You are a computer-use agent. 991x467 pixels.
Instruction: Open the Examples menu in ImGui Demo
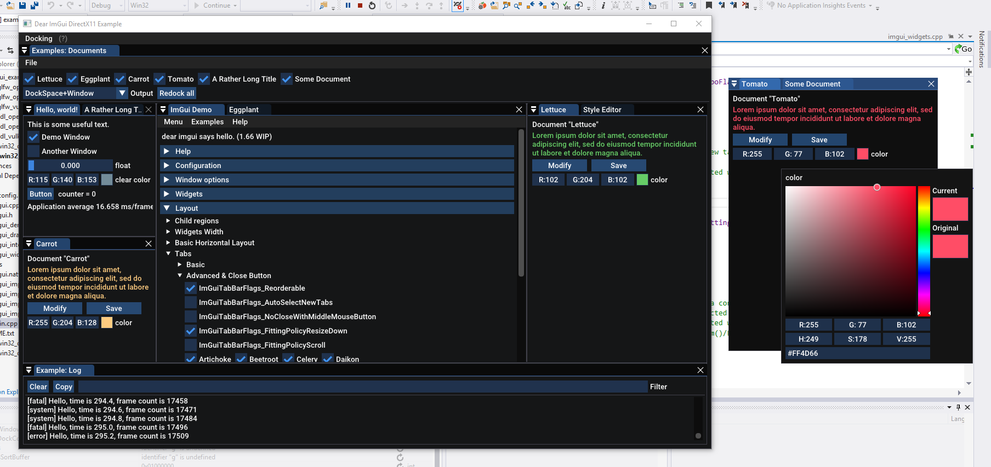(x=207, y=122)
